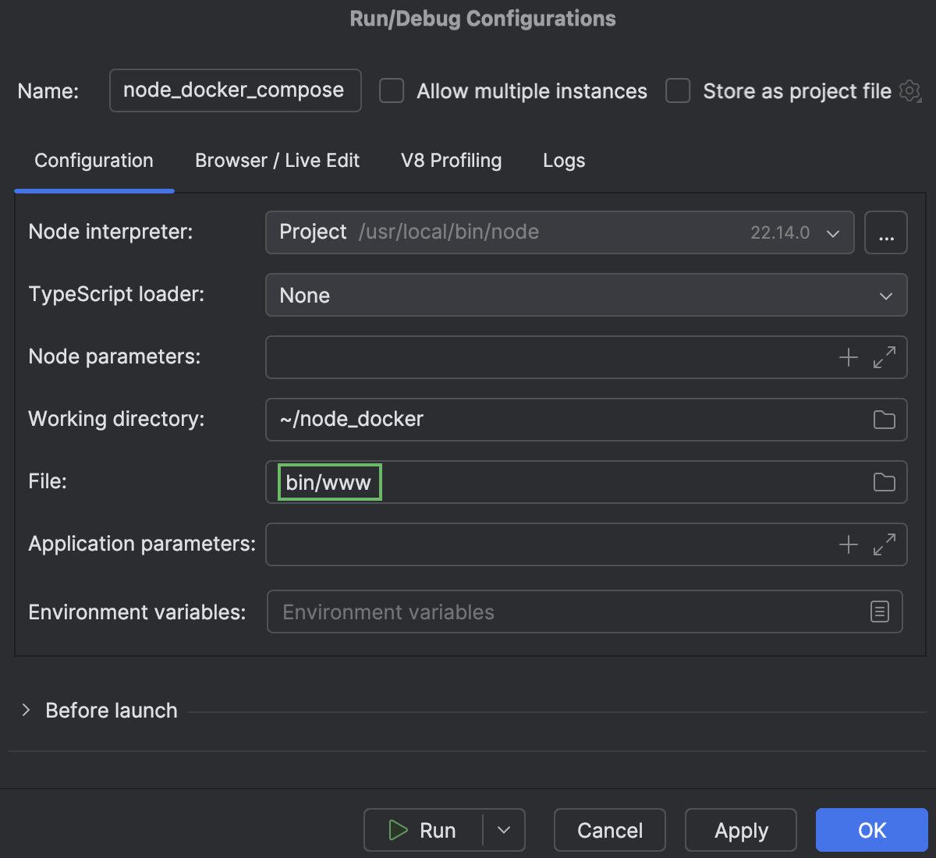Check Store as project file
This screenshot has width=936, height=858.
click(677, 90)
